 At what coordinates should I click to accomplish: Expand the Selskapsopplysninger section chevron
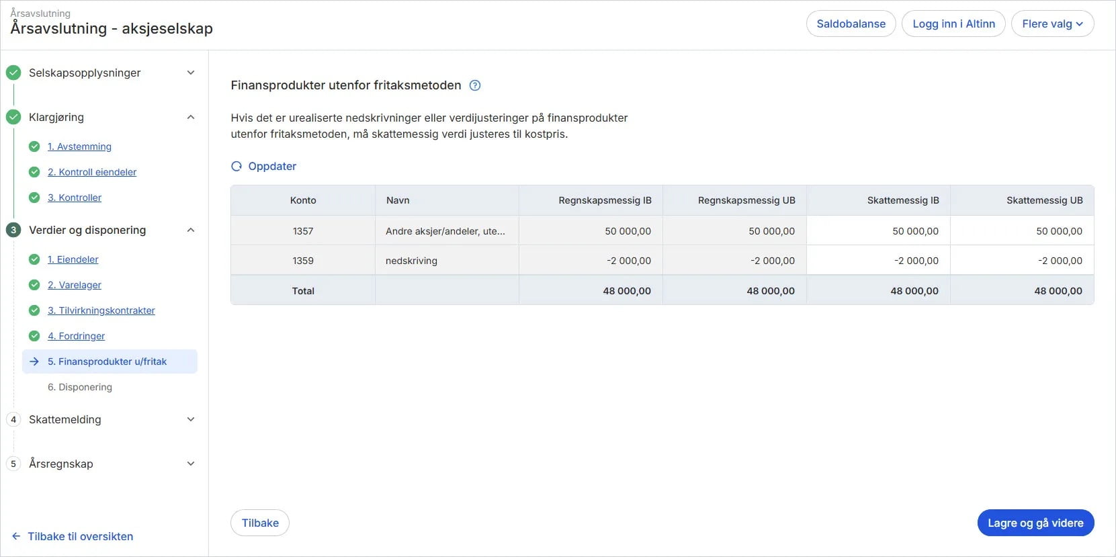191,73
